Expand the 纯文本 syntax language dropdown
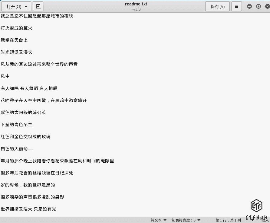 pos(159,220)
